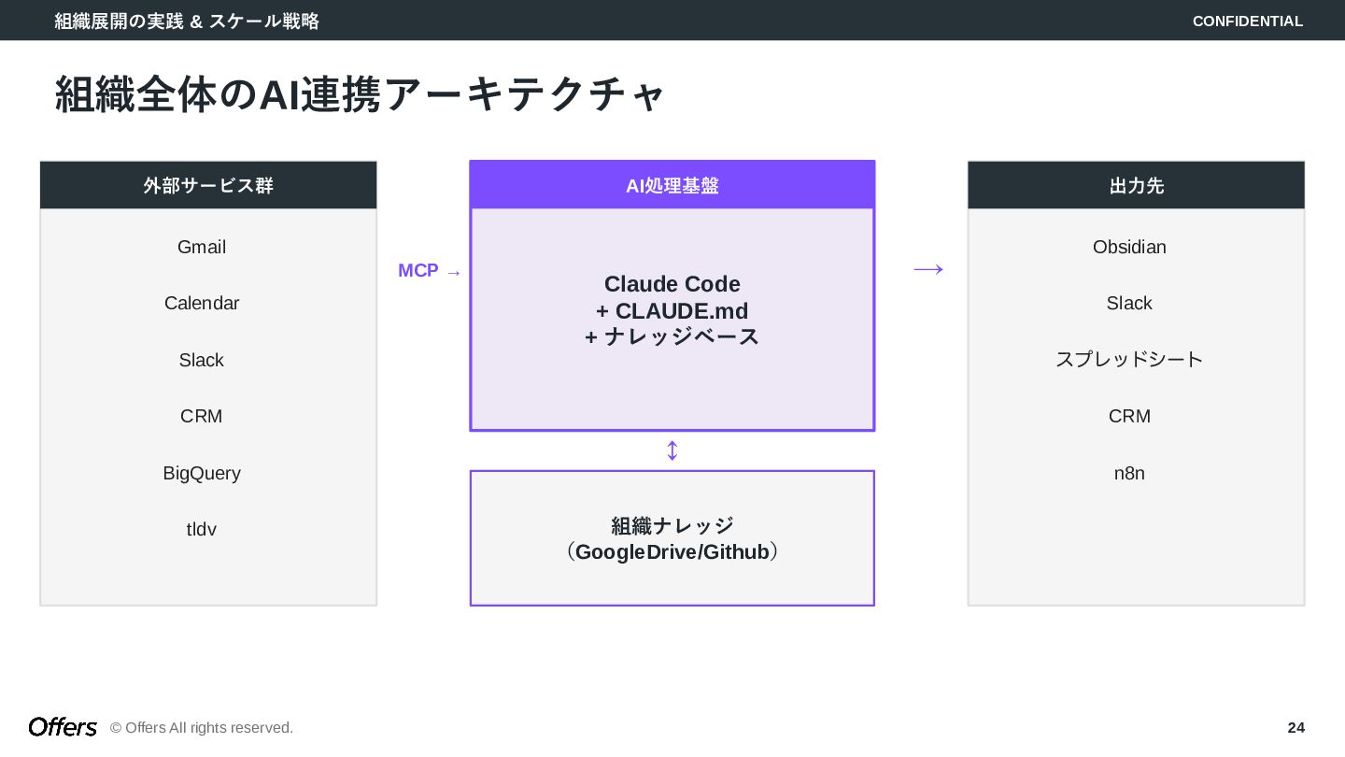Image resolution: width=1345 pixels, height=757 pixels.
Task: Select Obsidian in the output list
Action: (x=1129, y=247)
